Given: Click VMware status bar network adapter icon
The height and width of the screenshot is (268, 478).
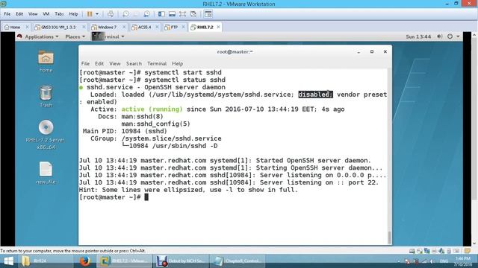Looking at the screenshot, I should (x=426, y=251).
